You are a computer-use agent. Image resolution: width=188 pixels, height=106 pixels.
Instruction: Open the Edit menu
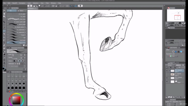coord(9,3)
